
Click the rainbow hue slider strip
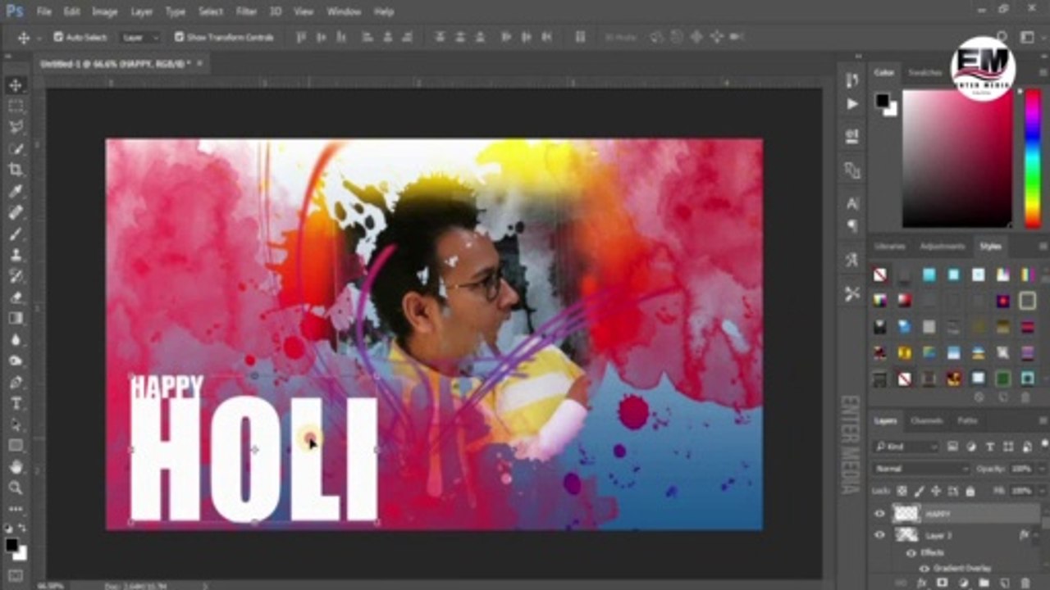[1033, 158]
